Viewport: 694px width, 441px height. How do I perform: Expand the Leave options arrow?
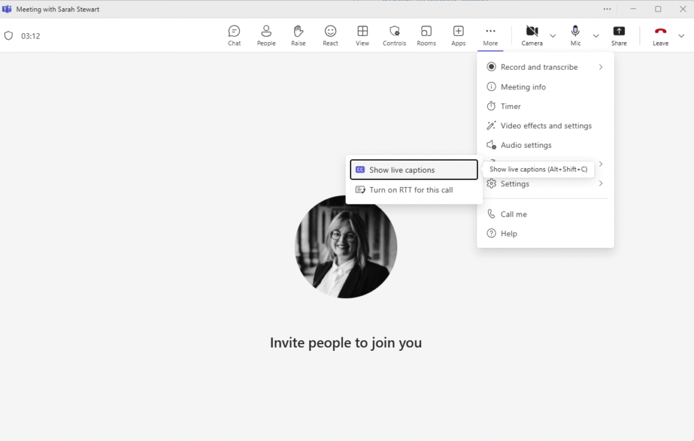[681, 36]
